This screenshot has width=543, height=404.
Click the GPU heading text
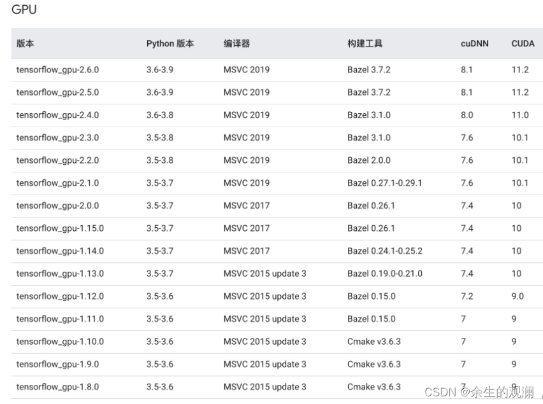coord(24,10)
